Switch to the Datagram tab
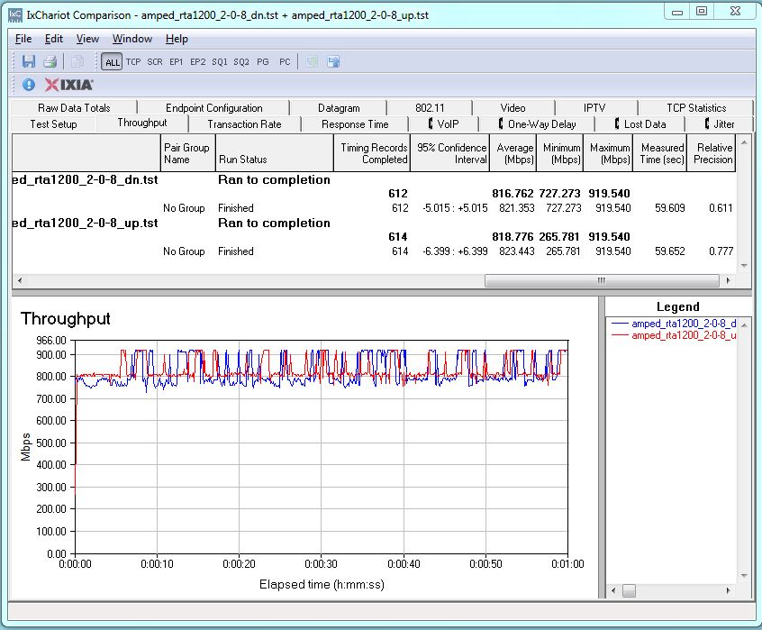 pyautogui.click(x=339, y=108)
